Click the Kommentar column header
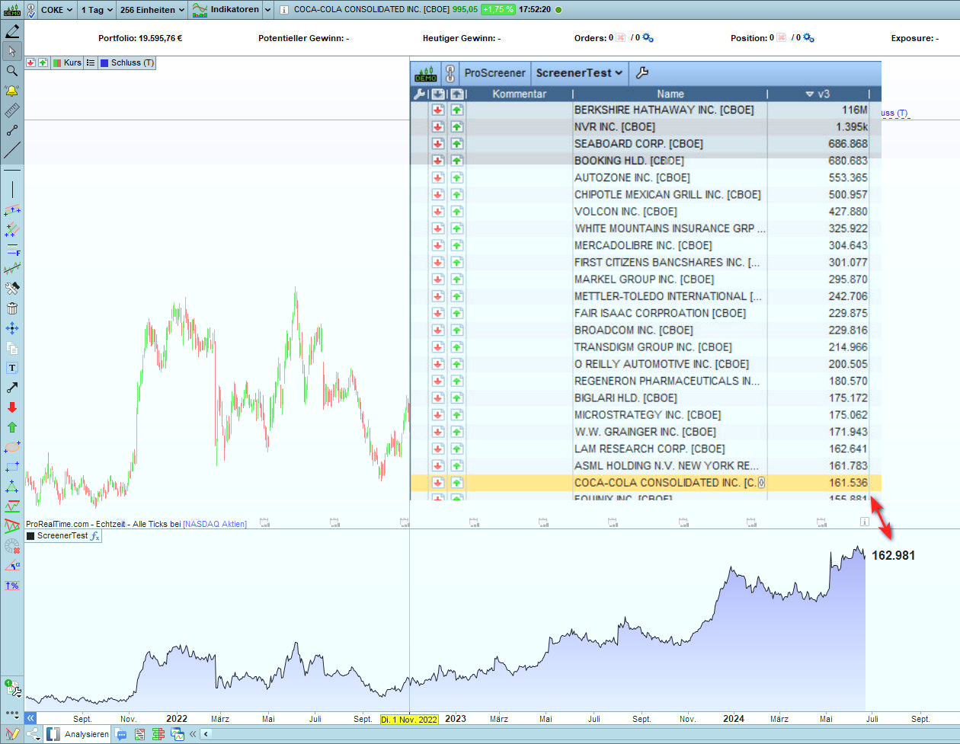960x744 pixels. pyautogui.click(x=520, y=94)
